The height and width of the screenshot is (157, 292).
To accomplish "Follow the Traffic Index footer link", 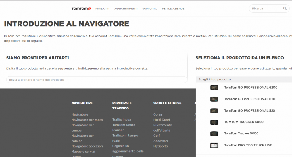I will pos(122,120).
